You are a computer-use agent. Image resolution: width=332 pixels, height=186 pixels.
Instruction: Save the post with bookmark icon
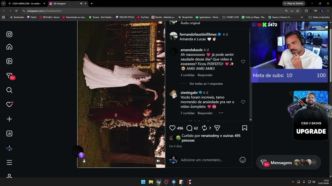tap(245, 128)
